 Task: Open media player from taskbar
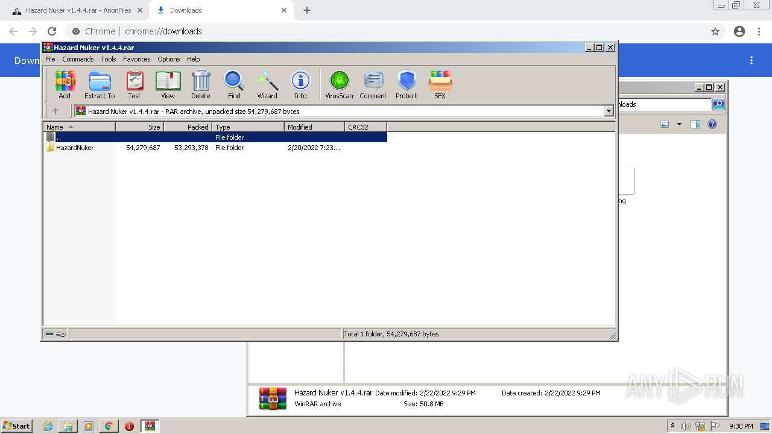pyautogui.click(x=89, y=426)
